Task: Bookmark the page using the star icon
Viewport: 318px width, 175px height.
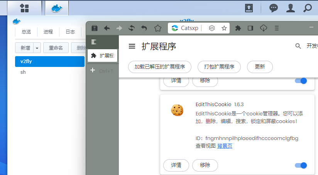Action: coord(224,28)
